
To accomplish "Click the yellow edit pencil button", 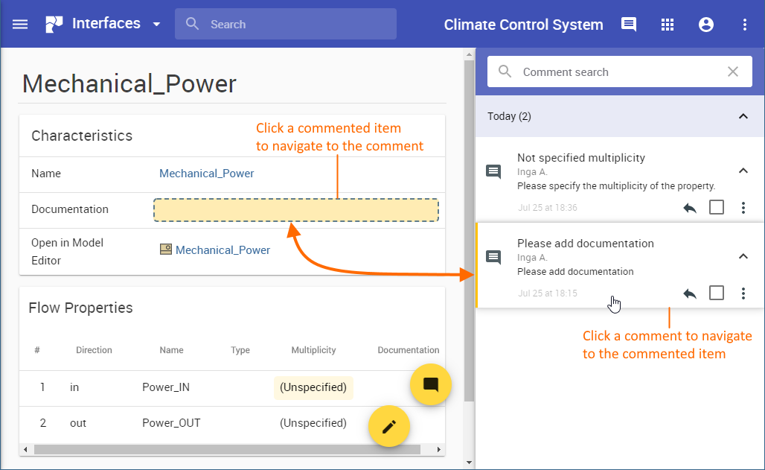I will click(x=389, y=427).
